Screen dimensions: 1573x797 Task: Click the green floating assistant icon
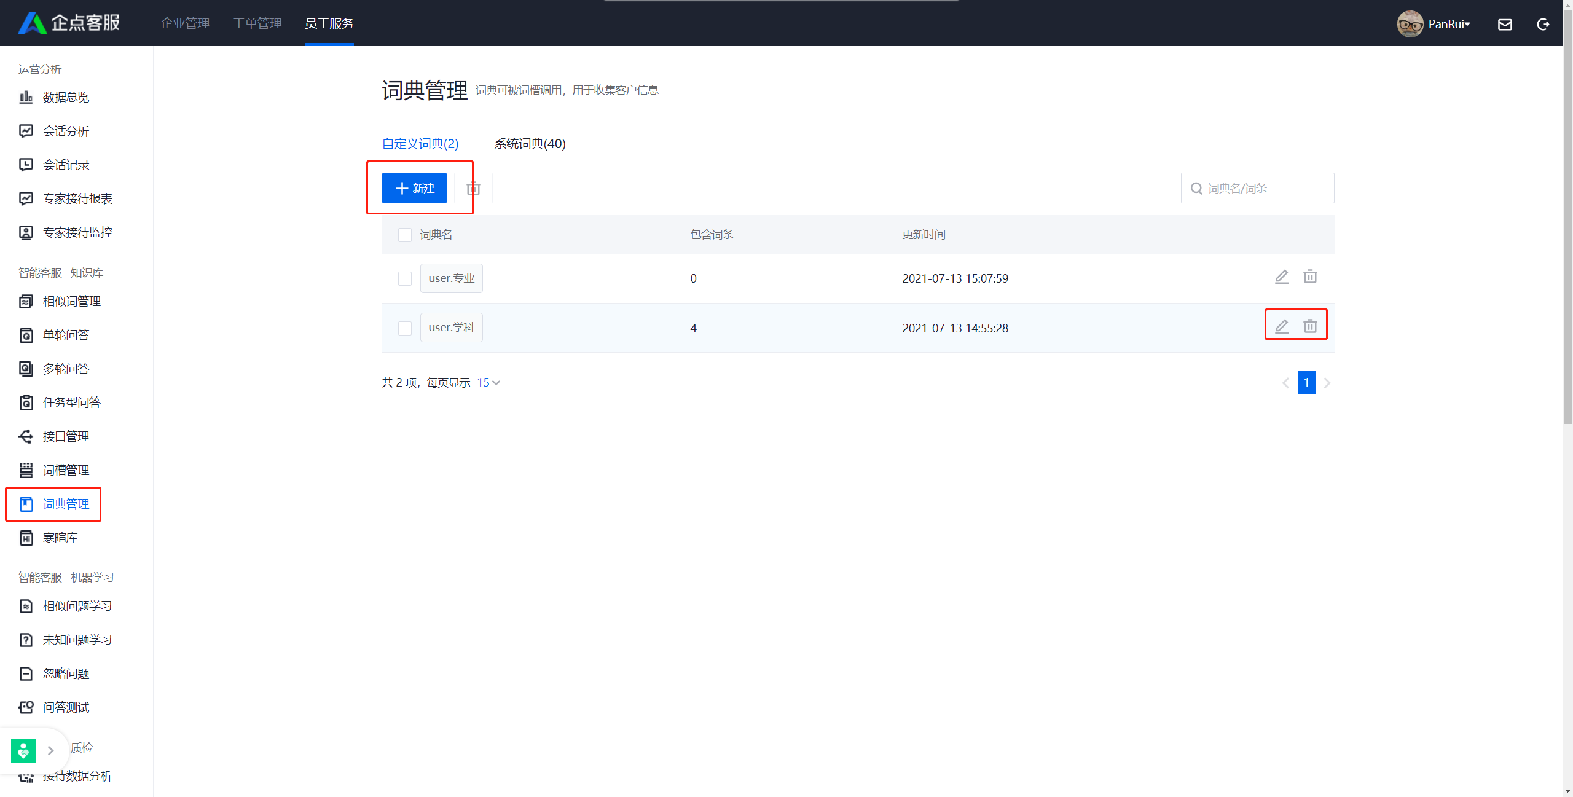tap(23, 750)
